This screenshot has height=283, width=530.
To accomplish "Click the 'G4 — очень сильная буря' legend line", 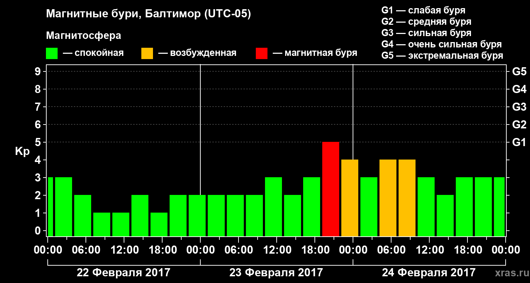I will click(x=442, y=44).
